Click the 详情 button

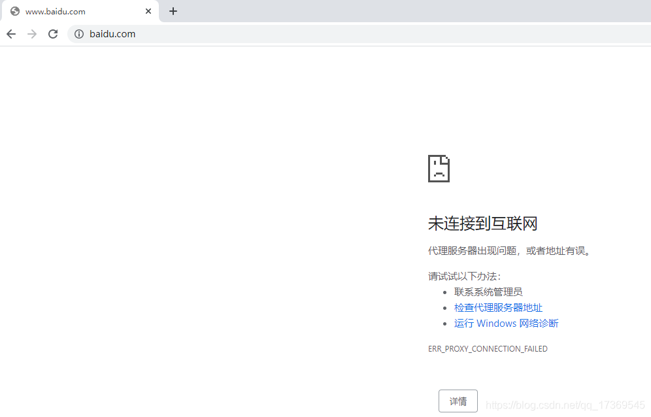click(458, 401)
